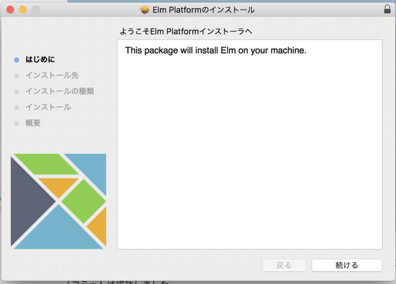The width and height of the screenshot is (396, 284).
Task: Select the インストールの種類 step
Action: 60,91
